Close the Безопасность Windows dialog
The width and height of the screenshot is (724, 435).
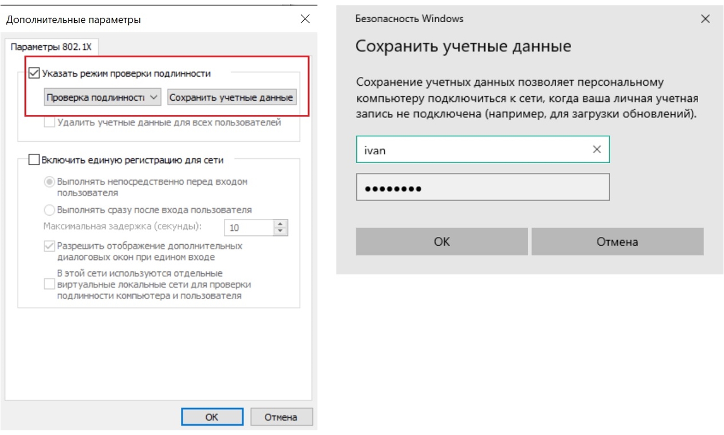(705, 19)
